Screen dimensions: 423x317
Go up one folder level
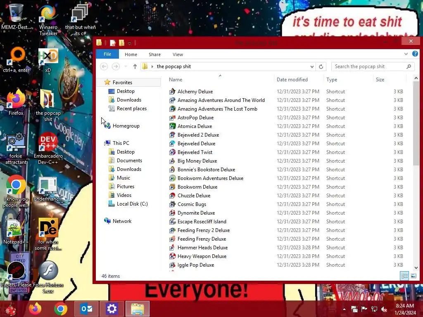tap(135, 66)
